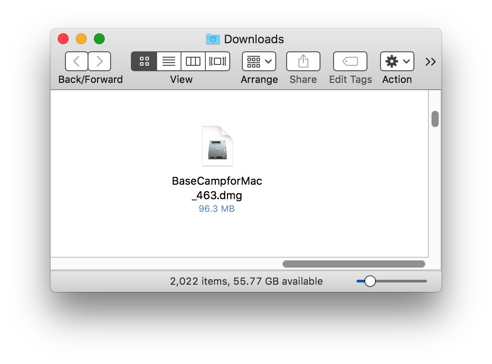This screenshot has width=492, height=364.
Task: Open the Action gear menu
Action: (397, 61)
